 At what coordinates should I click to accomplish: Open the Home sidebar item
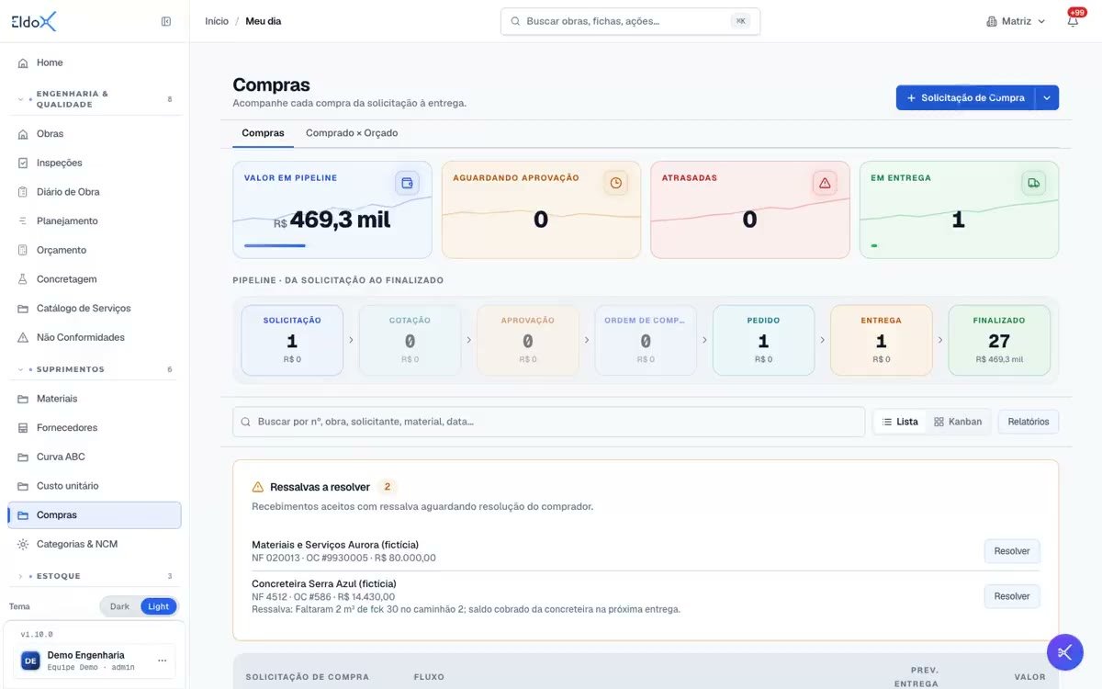click(95, 62)
